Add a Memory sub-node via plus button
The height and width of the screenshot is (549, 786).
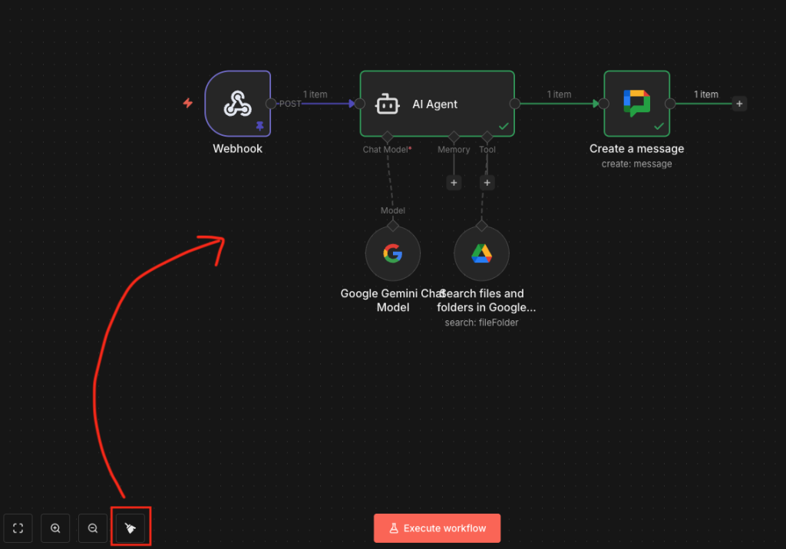(454, 183)
